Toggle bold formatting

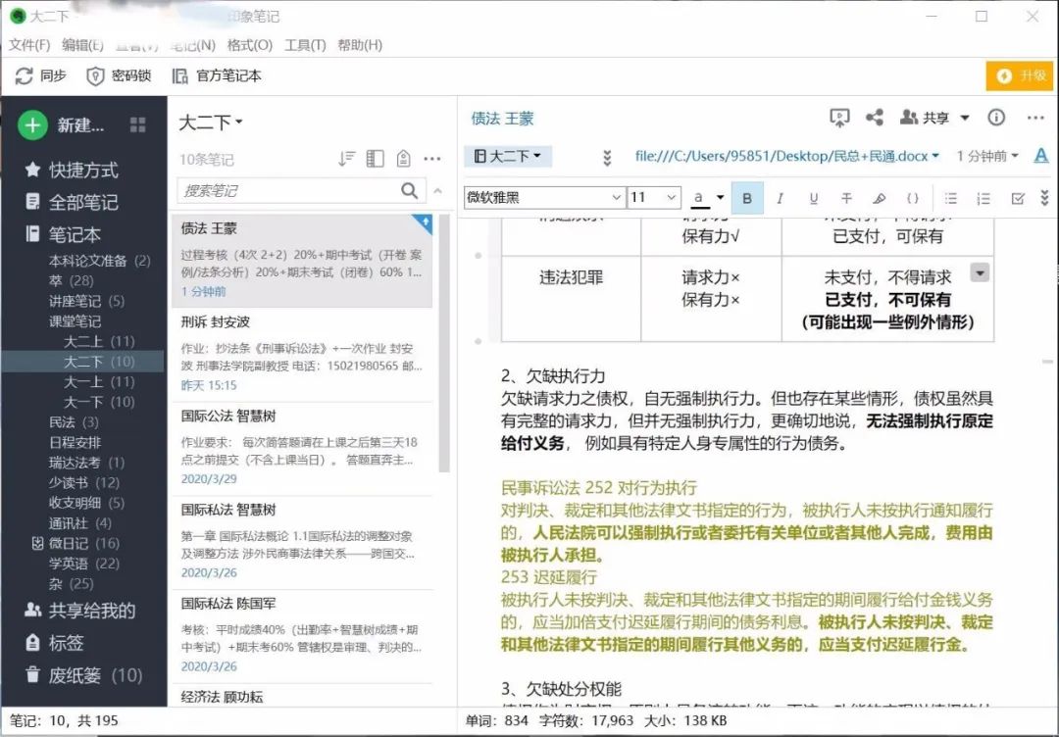(x=747, y=198)
